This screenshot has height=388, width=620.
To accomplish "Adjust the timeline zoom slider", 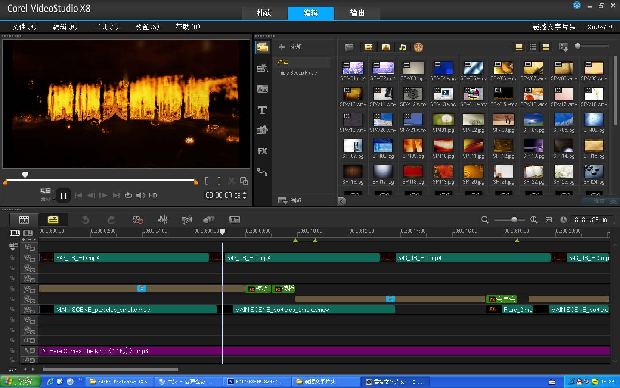I will [x=509, y=220].
